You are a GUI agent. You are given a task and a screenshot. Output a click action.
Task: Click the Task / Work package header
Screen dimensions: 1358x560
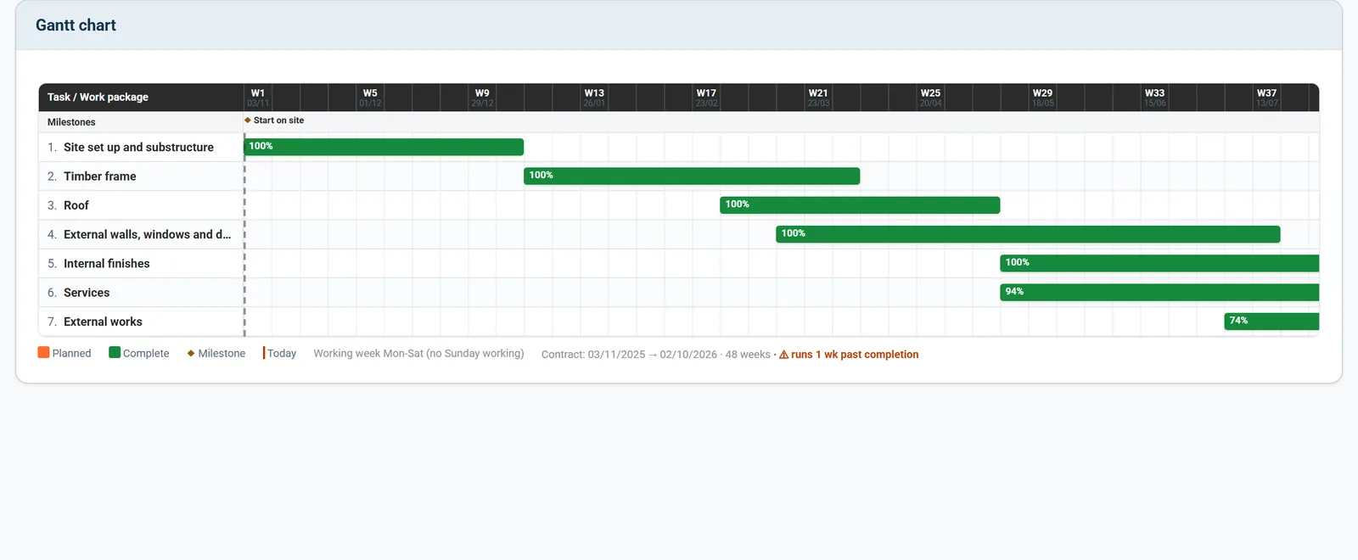98,97
